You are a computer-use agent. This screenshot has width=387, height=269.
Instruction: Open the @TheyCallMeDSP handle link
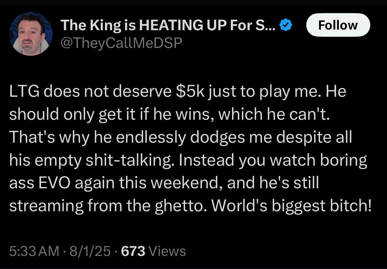pos(121,43)
